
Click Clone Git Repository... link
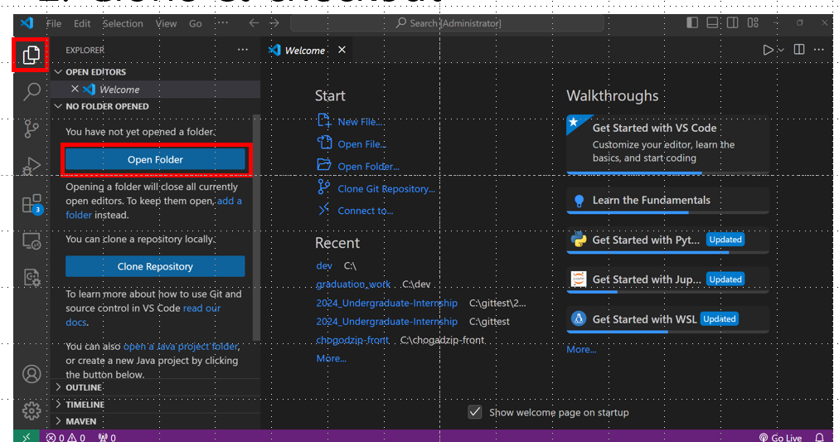point(386,189)
